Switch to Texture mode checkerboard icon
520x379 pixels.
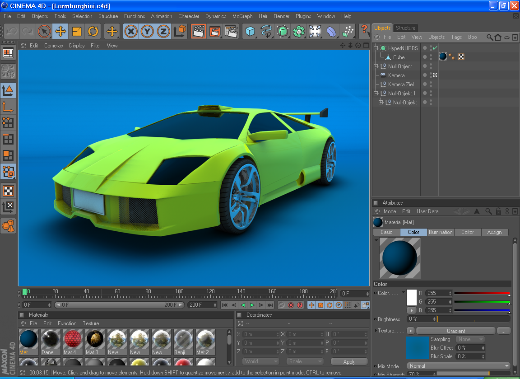[8, 191]
